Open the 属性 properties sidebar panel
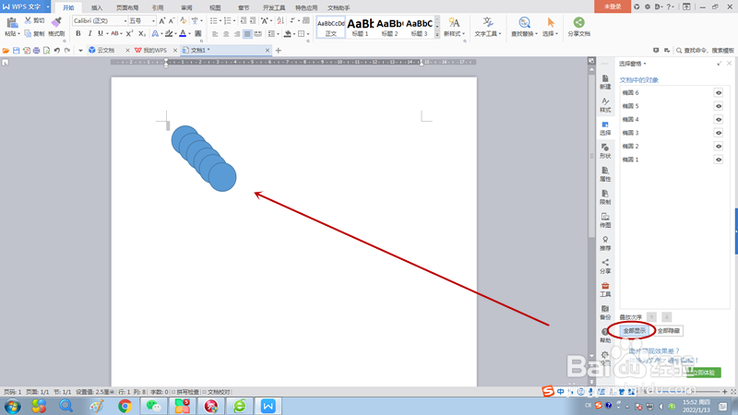The image size is (738, 415). pyautogui.click(x=605, y=174)
